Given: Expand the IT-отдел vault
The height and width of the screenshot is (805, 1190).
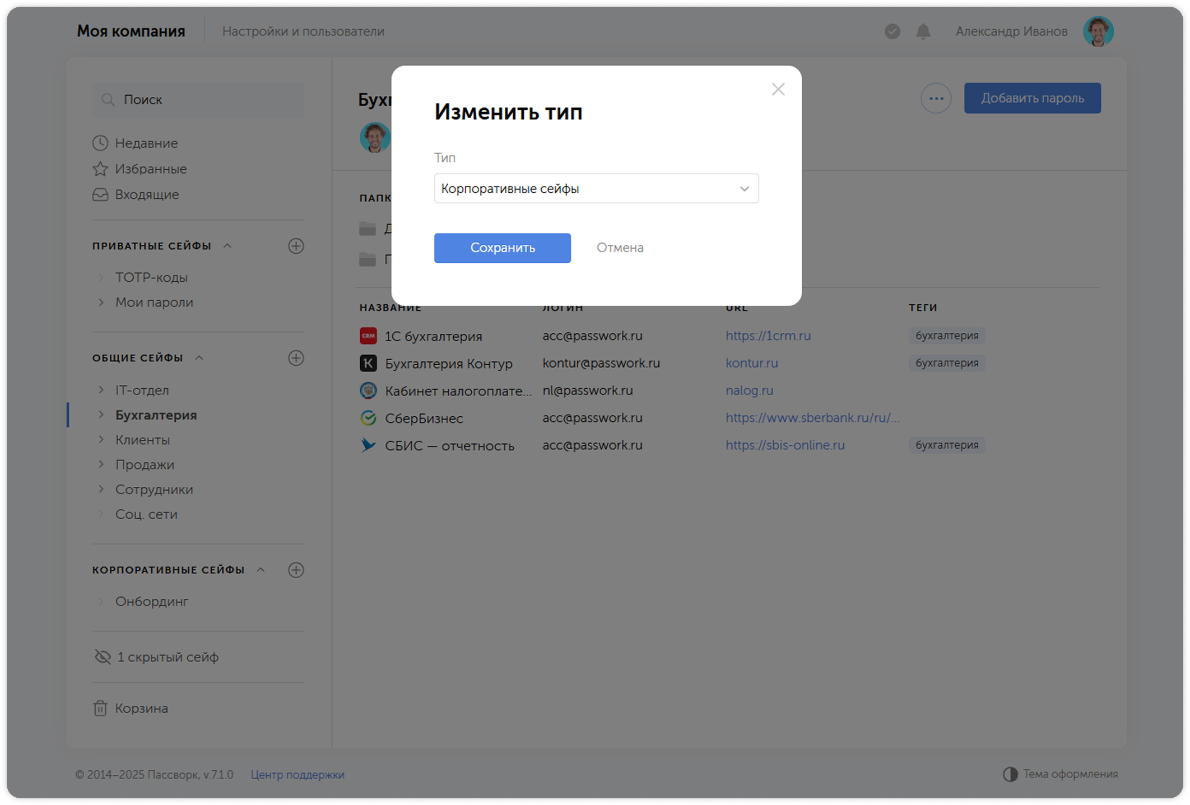Looking at the screenshot, I should click(x=101, y=390).
